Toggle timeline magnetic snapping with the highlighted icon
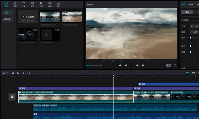The height and width of the screenshot is (119, 199). pyautogui.click(x=187, y=73)
